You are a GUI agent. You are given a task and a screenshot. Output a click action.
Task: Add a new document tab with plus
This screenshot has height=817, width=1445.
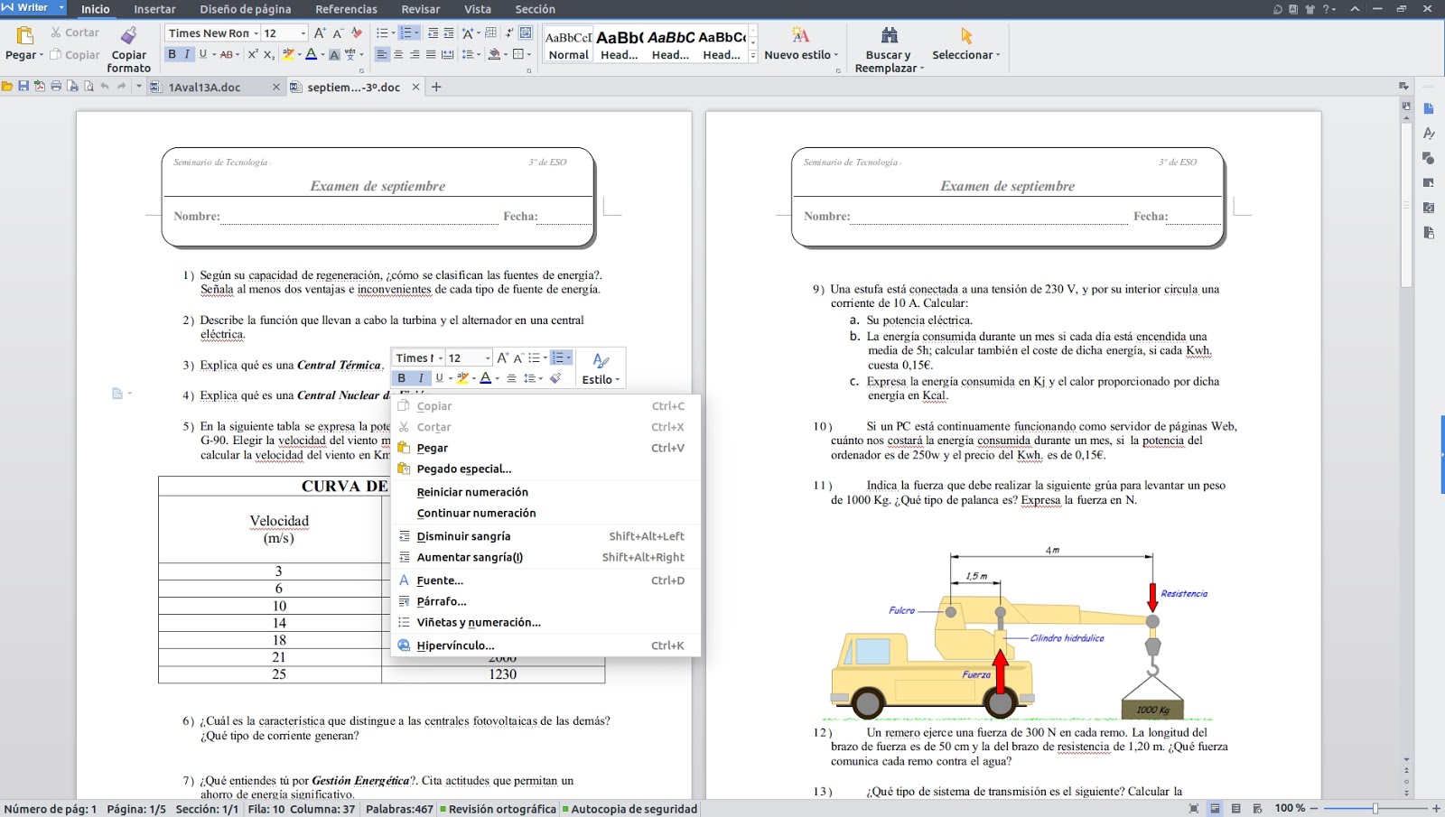click(x=436, y=87)
